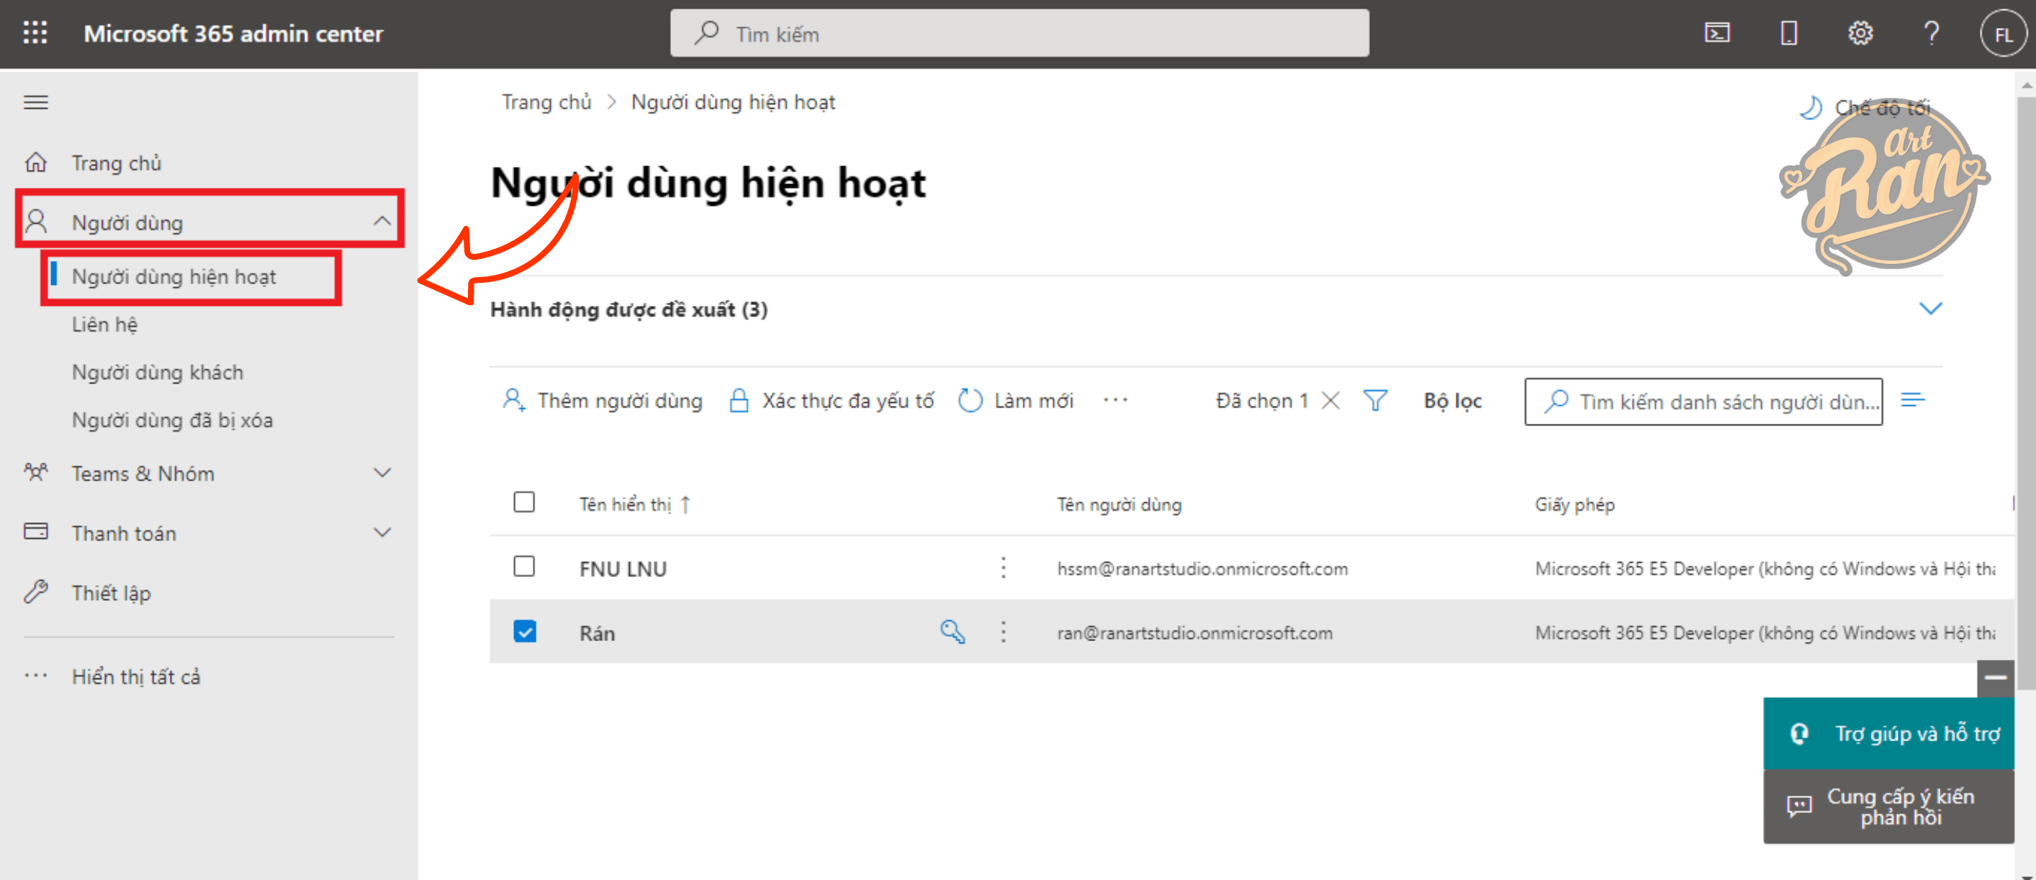Click Xác thực đa yếu tố button
Screen dimensions: 2036x880
pos(831,401)
